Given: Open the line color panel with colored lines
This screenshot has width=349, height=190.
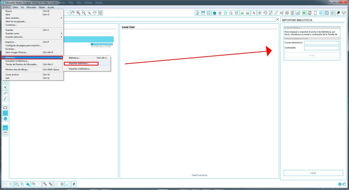Looking at the screenshot, I should pos(242,13).
